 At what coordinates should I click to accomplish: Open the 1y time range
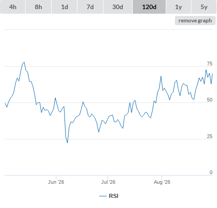179,7
